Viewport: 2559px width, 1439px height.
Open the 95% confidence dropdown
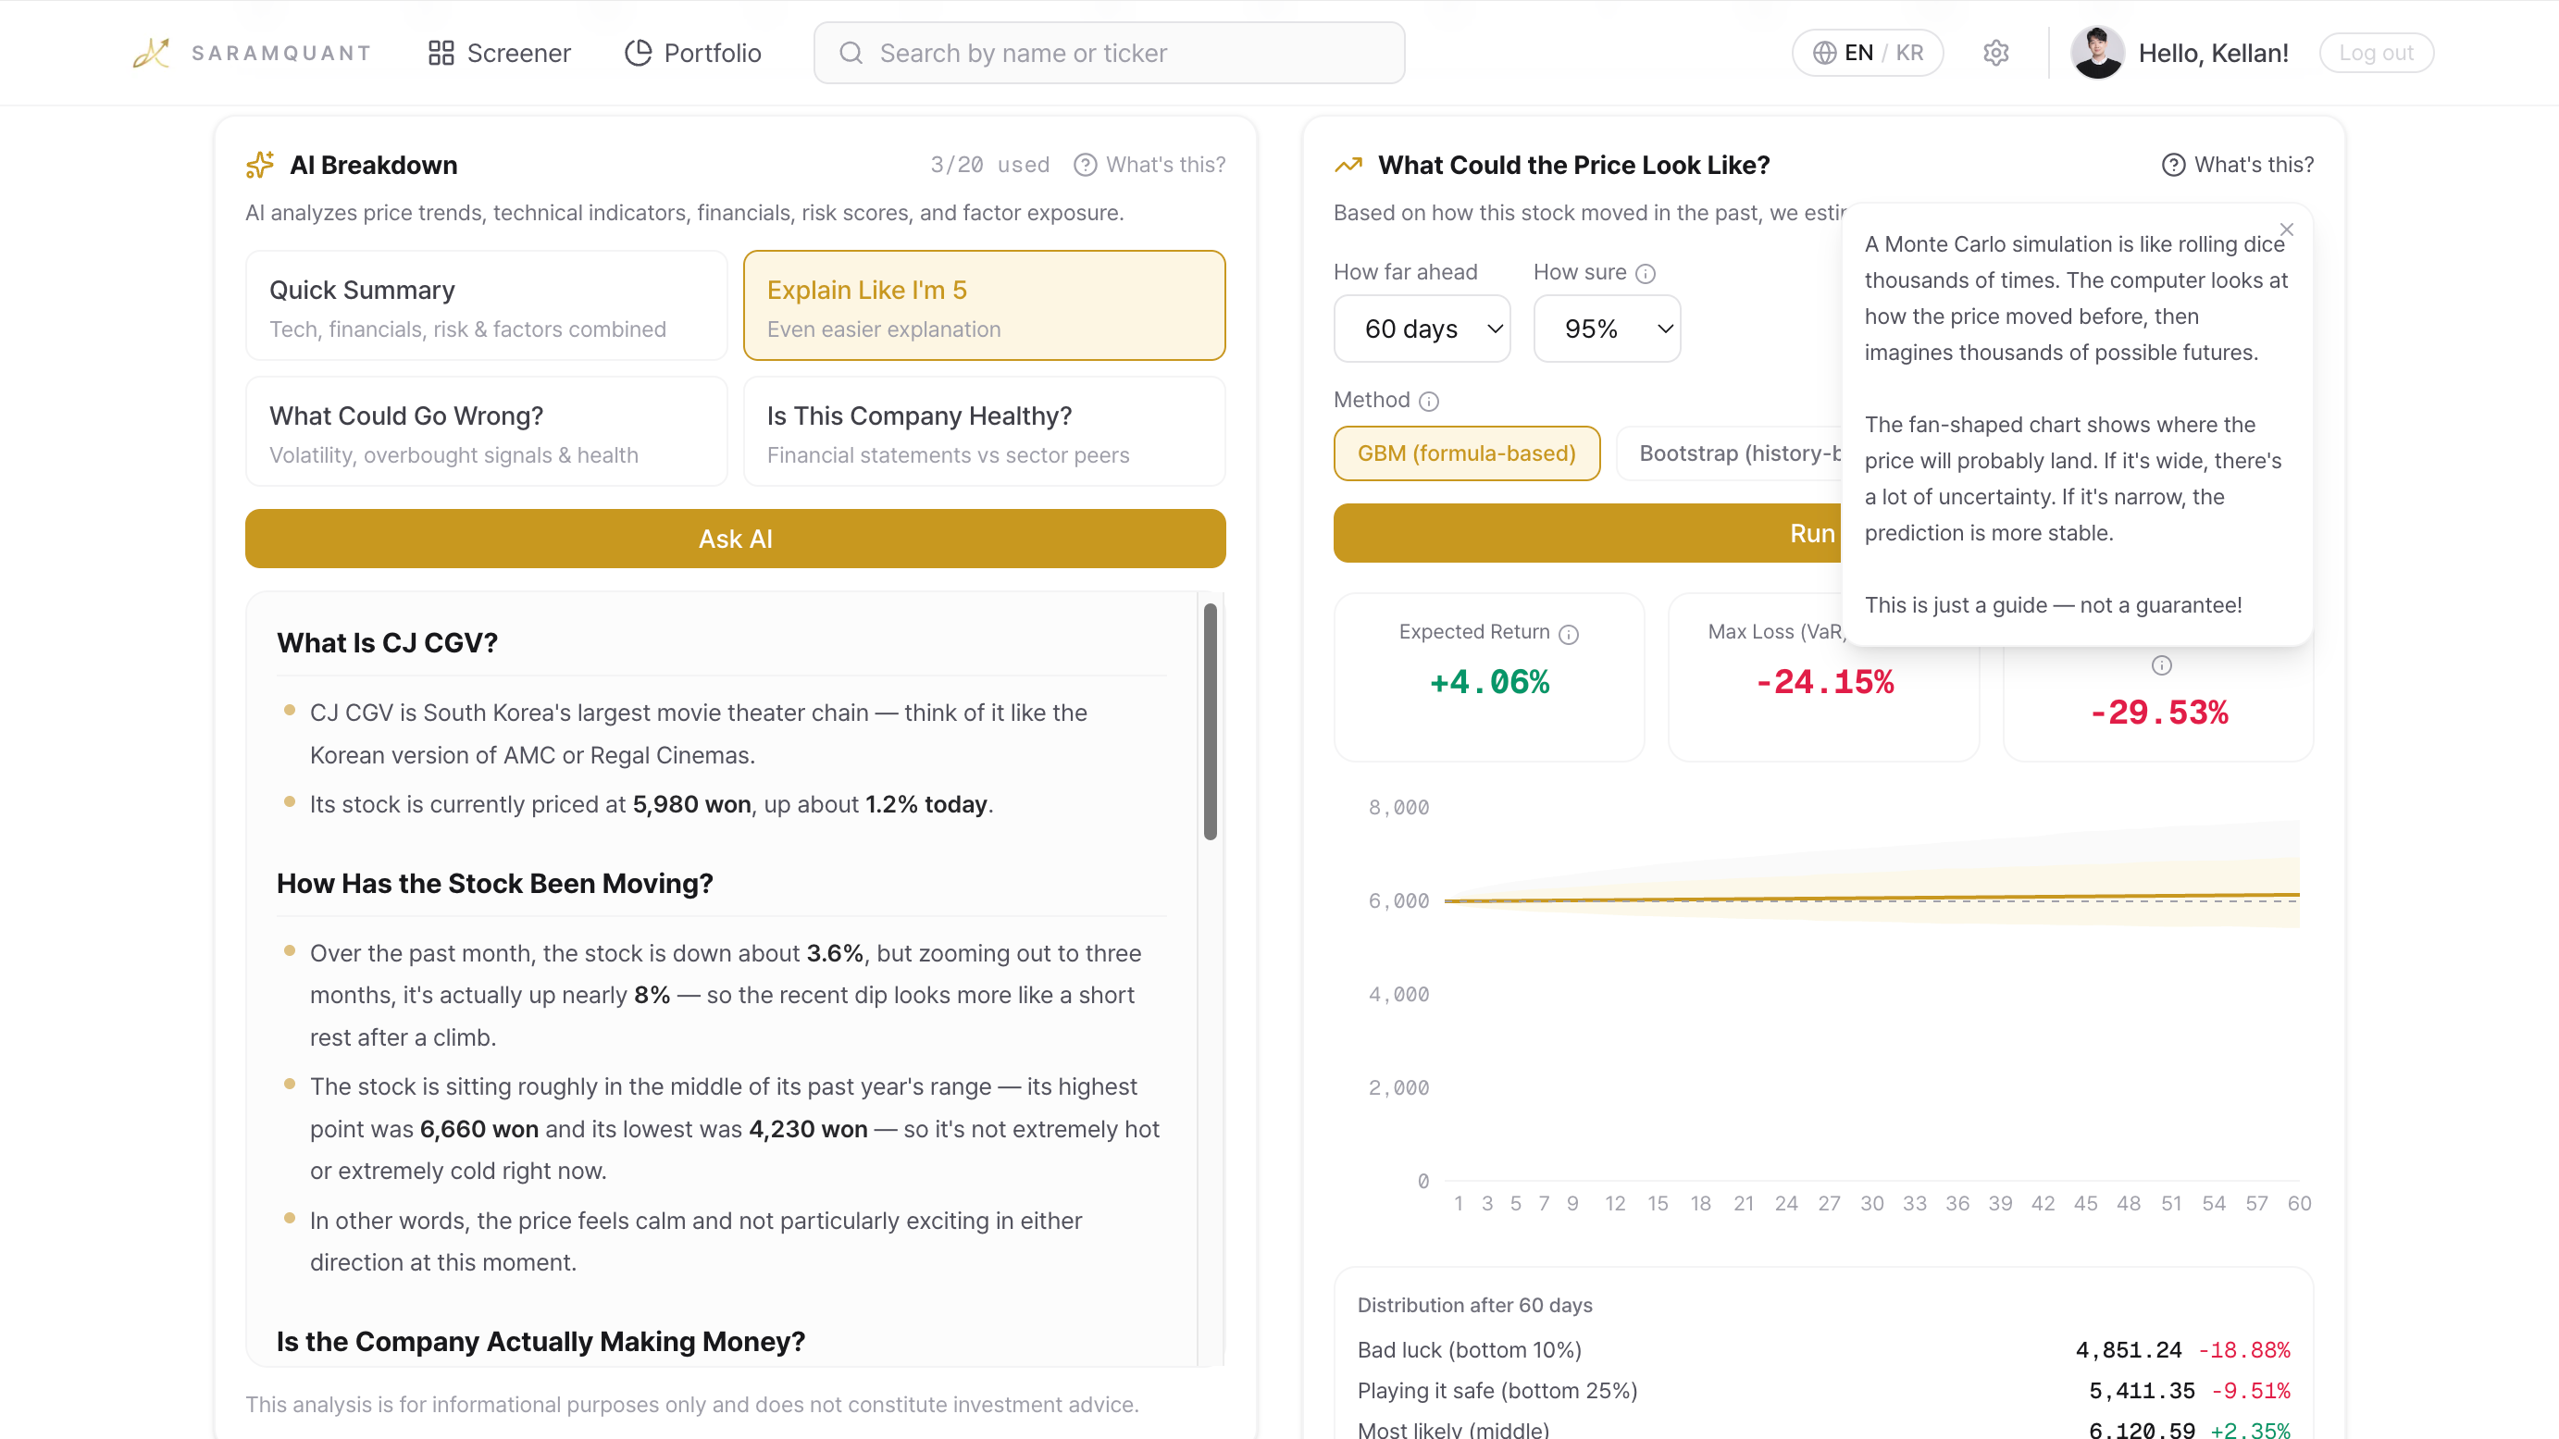[x=1607, y=329]
